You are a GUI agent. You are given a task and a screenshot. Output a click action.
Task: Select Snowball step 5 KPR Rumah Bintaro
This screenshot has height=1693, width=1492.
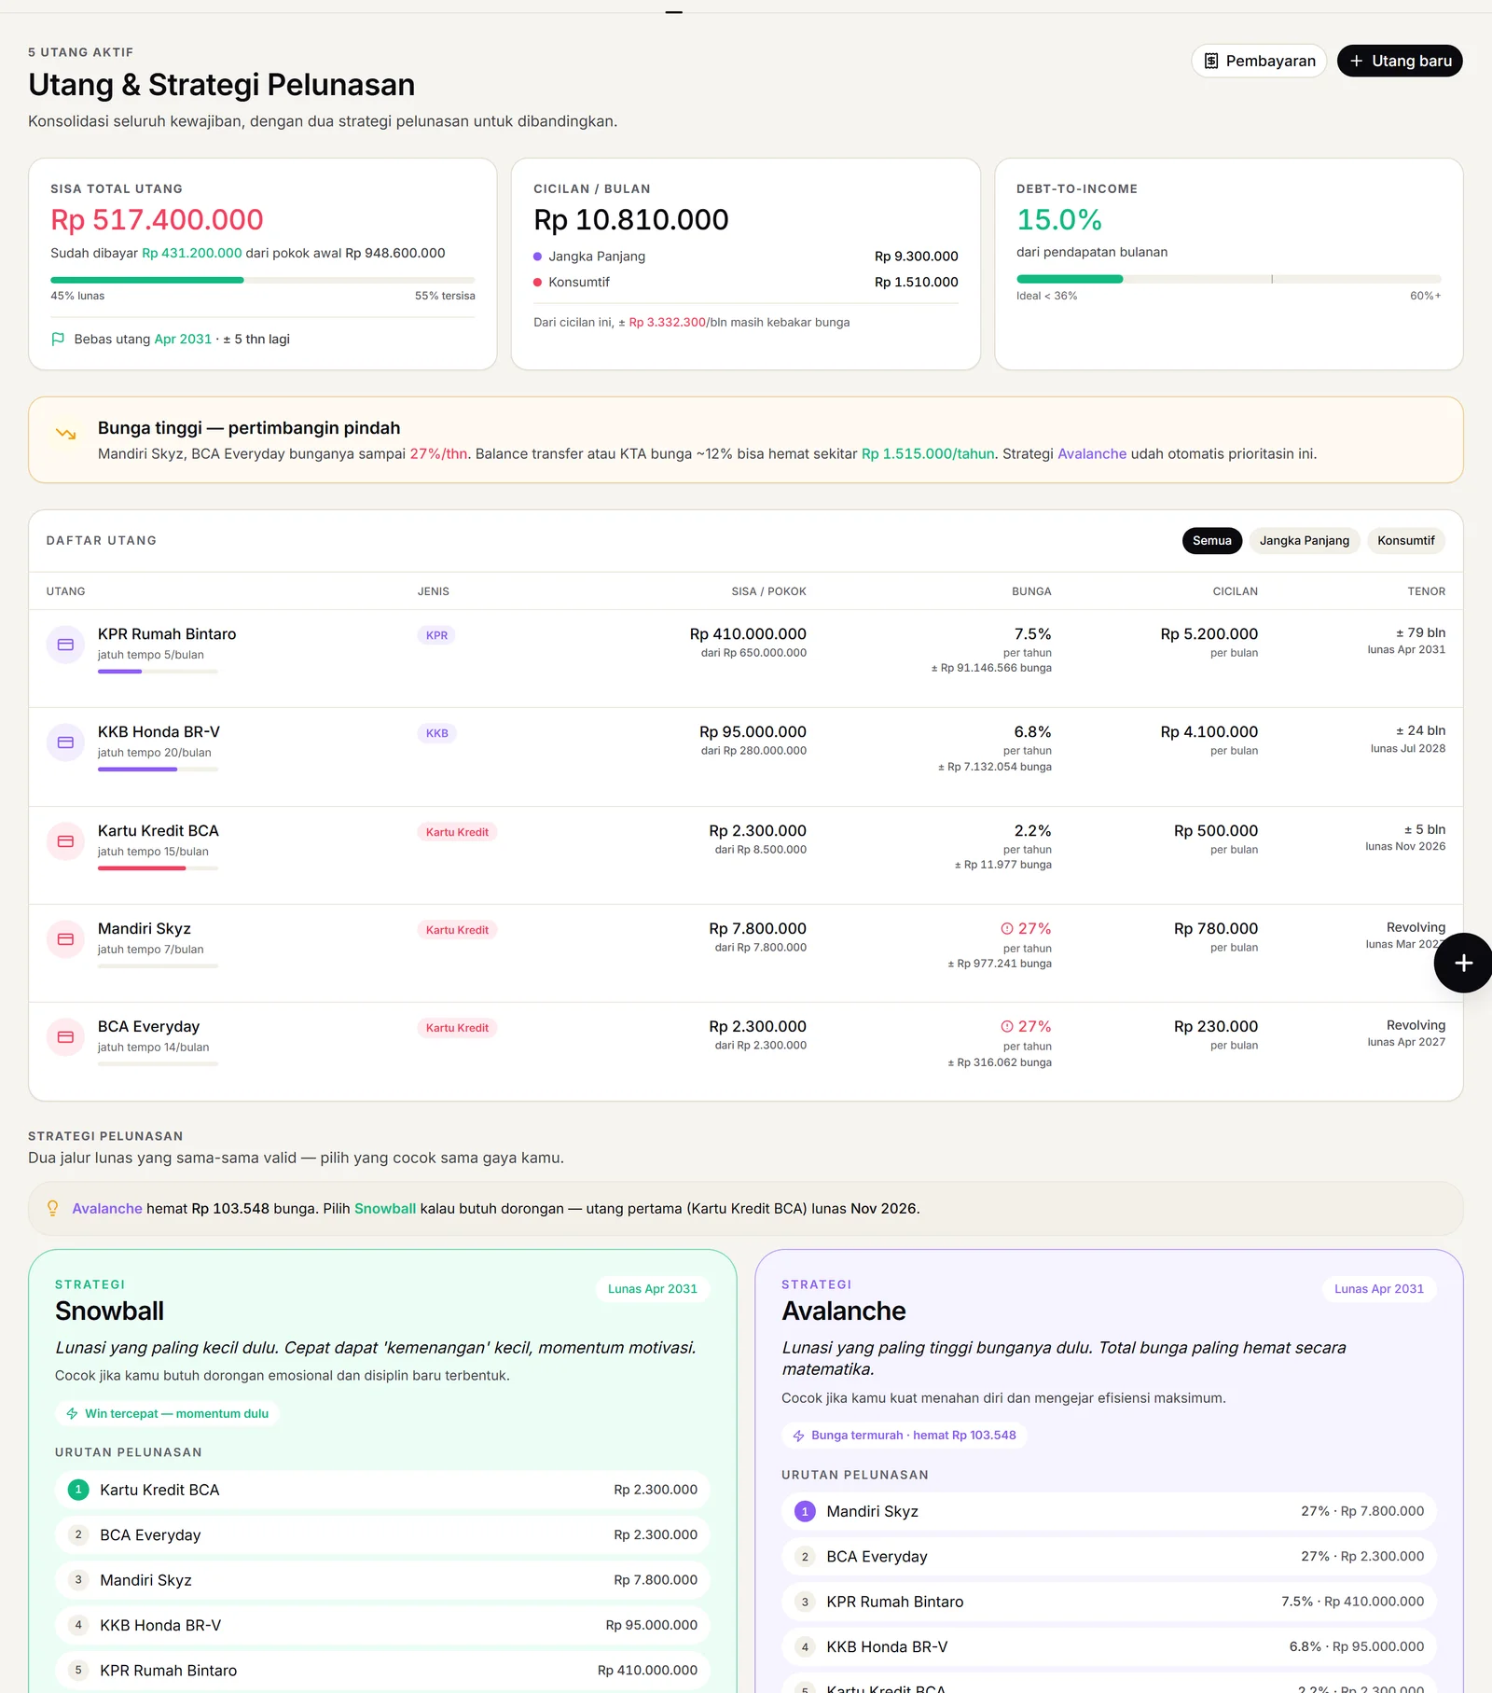tap(382, 1670)
